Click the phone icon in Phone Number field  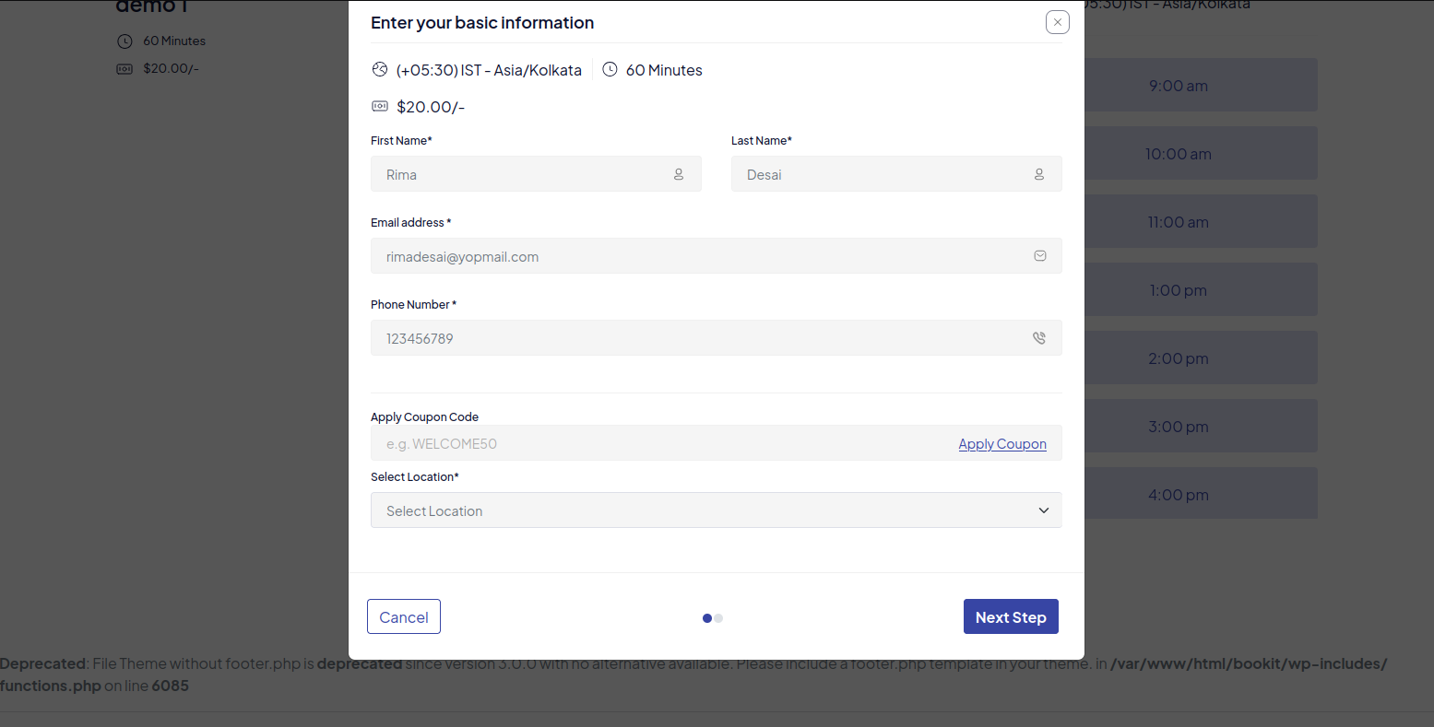[x=1039, y=338]
